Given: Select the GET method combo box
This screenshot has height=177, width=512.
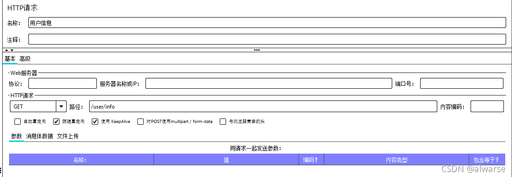Looking at the screenshot, I should coord(38,106).
